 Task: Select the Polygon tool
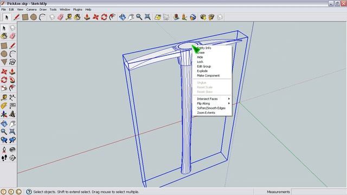coord(4,62)
